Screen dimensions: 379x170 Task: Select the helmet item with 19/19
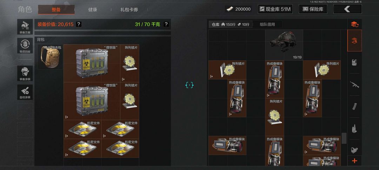tap(284, 45)
